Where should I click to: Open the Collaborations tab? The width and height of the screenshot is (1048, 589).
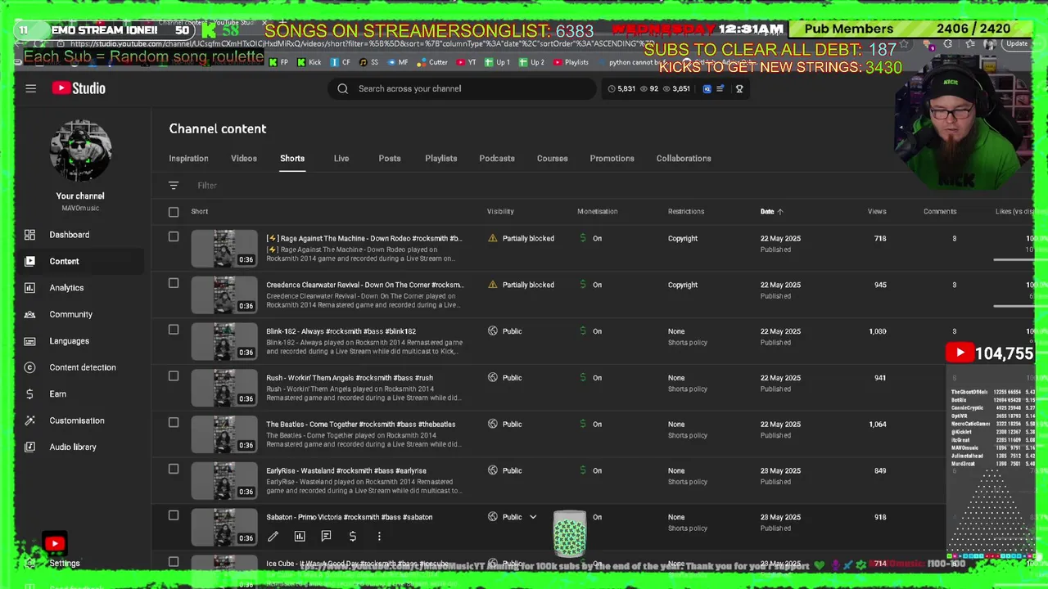(x=684, y=159)
